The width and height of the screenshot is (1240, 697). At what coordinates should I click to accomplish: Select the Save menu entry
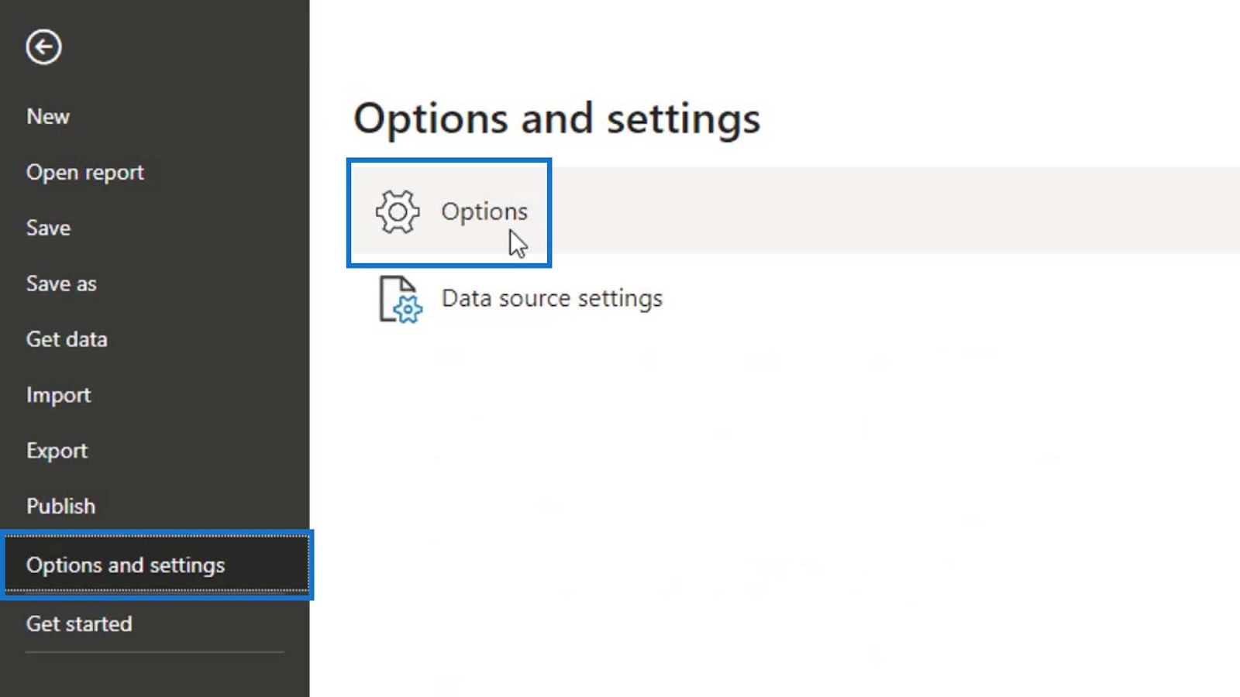point(48,228)
